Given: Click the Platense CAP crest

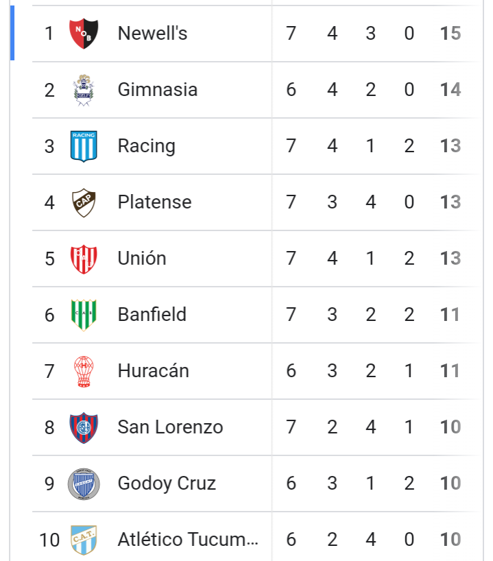Looking at the screenshot, I should (x=84, y=202).
